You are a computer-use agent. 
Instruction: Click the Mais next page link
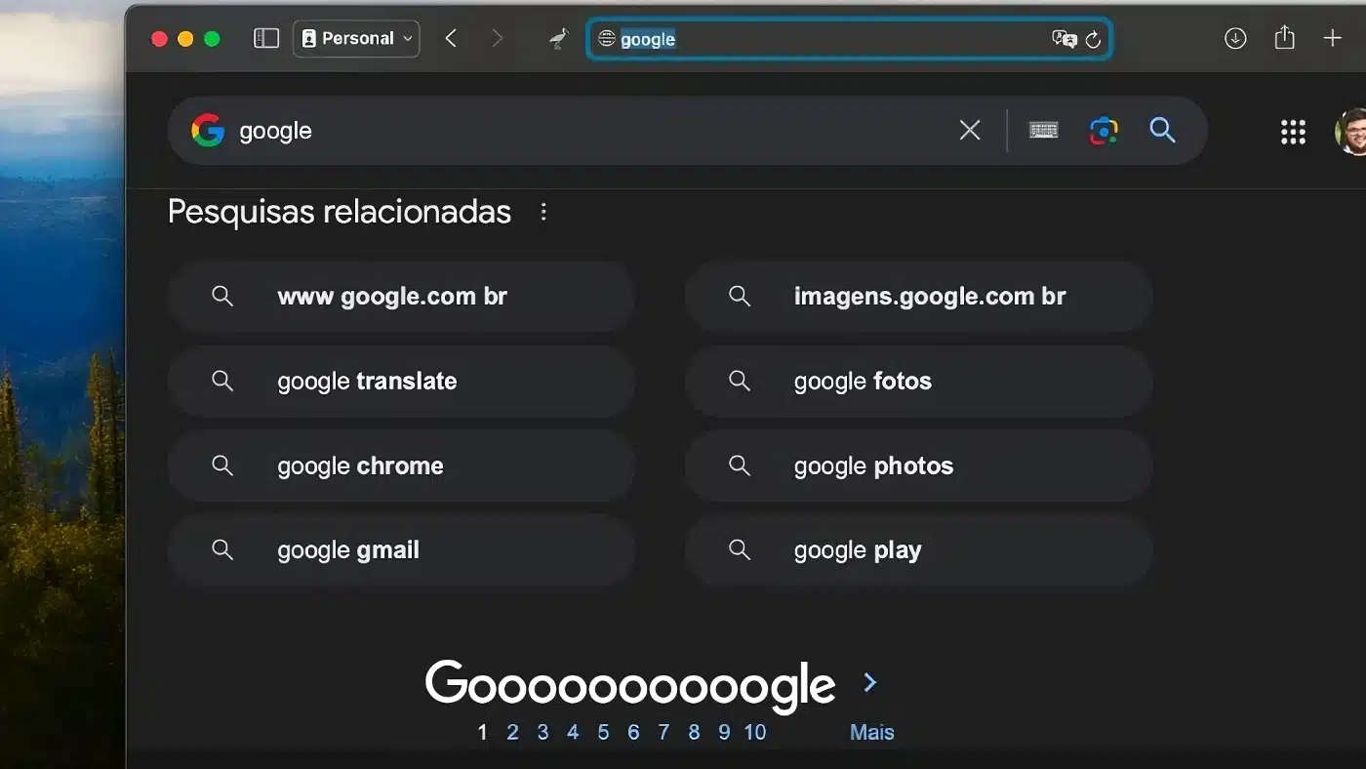871,732
